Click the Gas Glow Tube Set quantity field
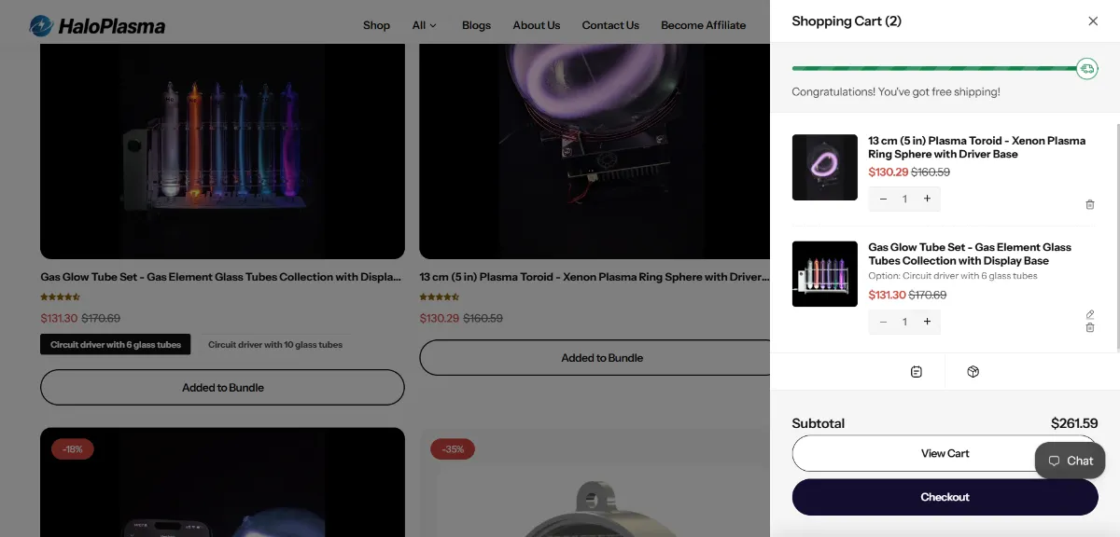Screen dimensions: 1120x537 click(904, 322)
